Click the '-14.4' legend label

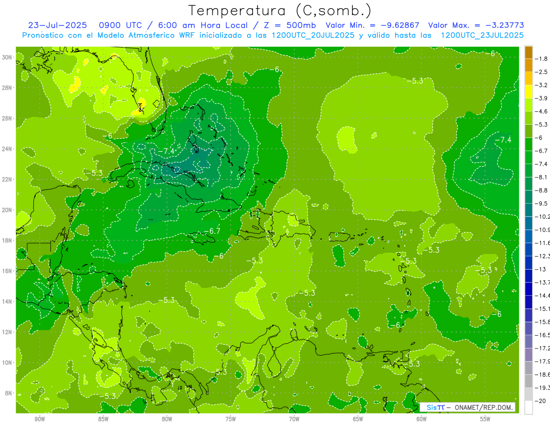(543, 296)
